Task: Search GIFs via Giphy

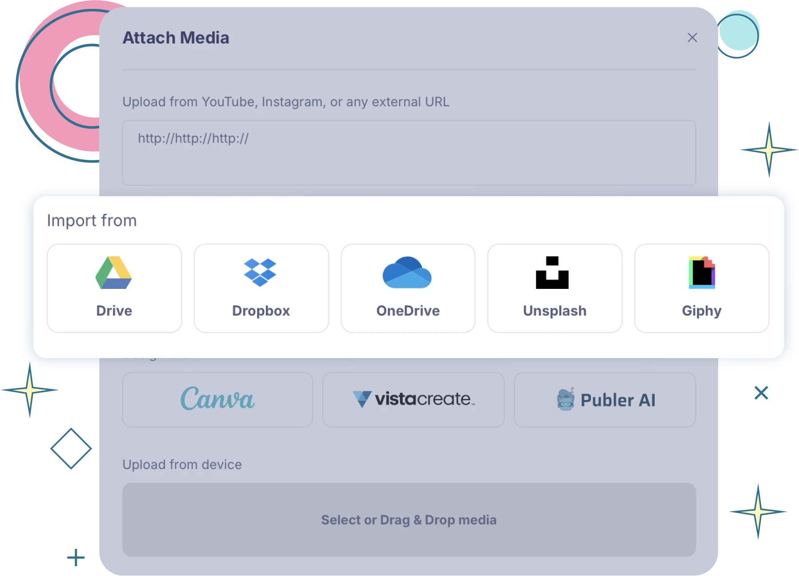Action: tap(702, 288)
